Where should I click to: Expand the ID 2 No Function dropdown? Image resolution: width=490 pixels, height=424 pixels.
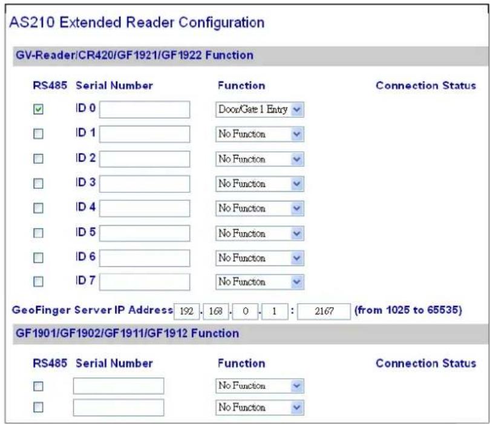coord(260,159)
